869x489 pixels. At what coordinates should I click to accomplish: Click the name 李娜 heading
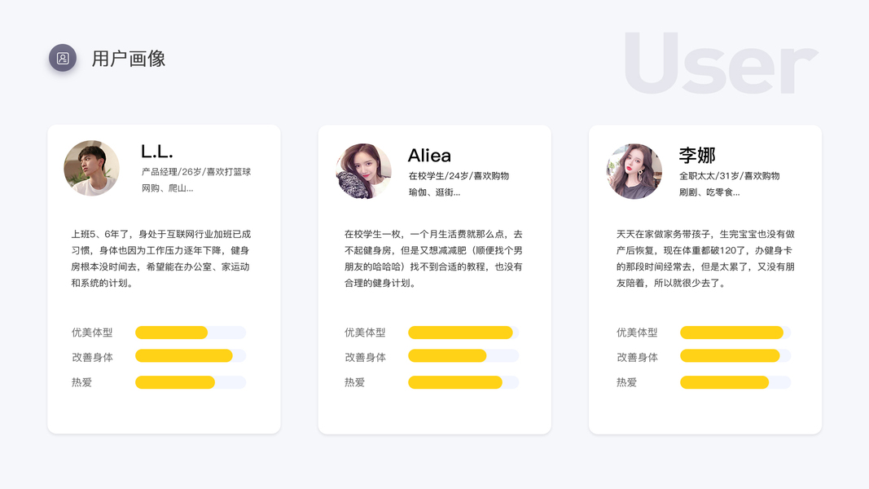coord(696,156)
